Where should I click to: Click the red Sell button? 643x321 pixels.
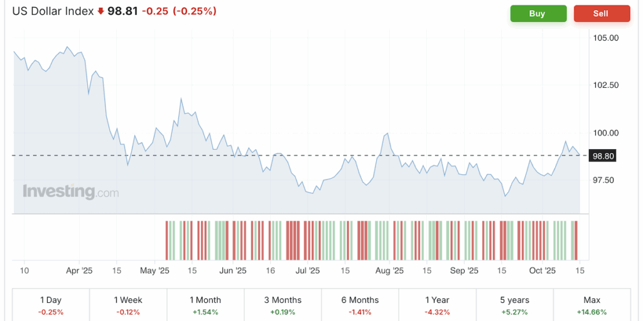[601, 14]
